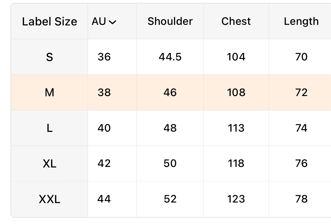Click shoulder value 48
Screen dimensions: 331x224
click(170, 128)
